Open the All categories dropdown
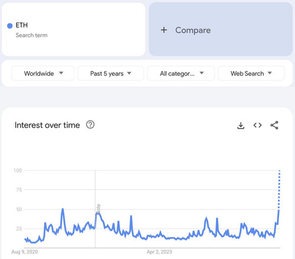The image size is (295, 259). (181, 73)
